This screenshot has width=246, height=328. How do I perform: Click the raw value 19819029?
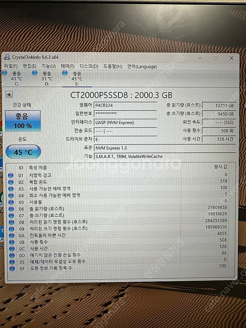click(x=217, y=214)
